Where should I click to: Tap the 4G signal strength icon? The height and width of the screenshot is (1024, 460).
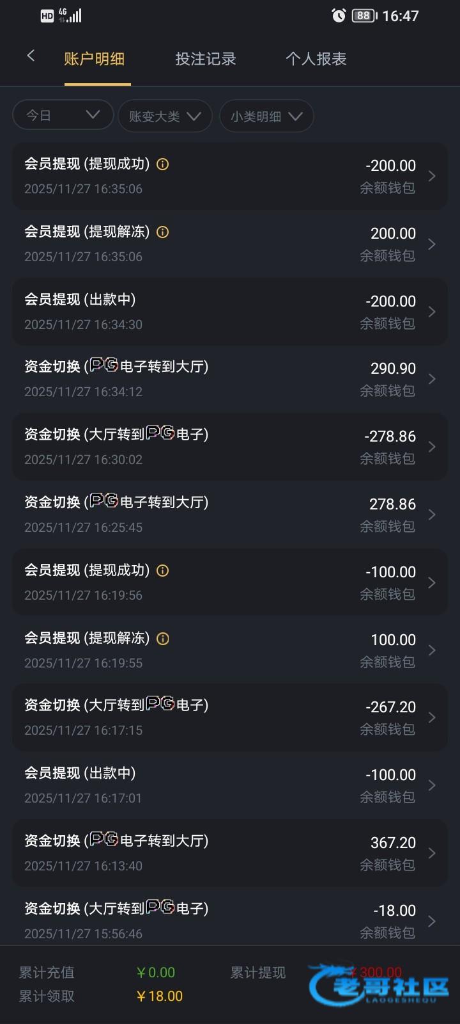(x=70, y=15)
